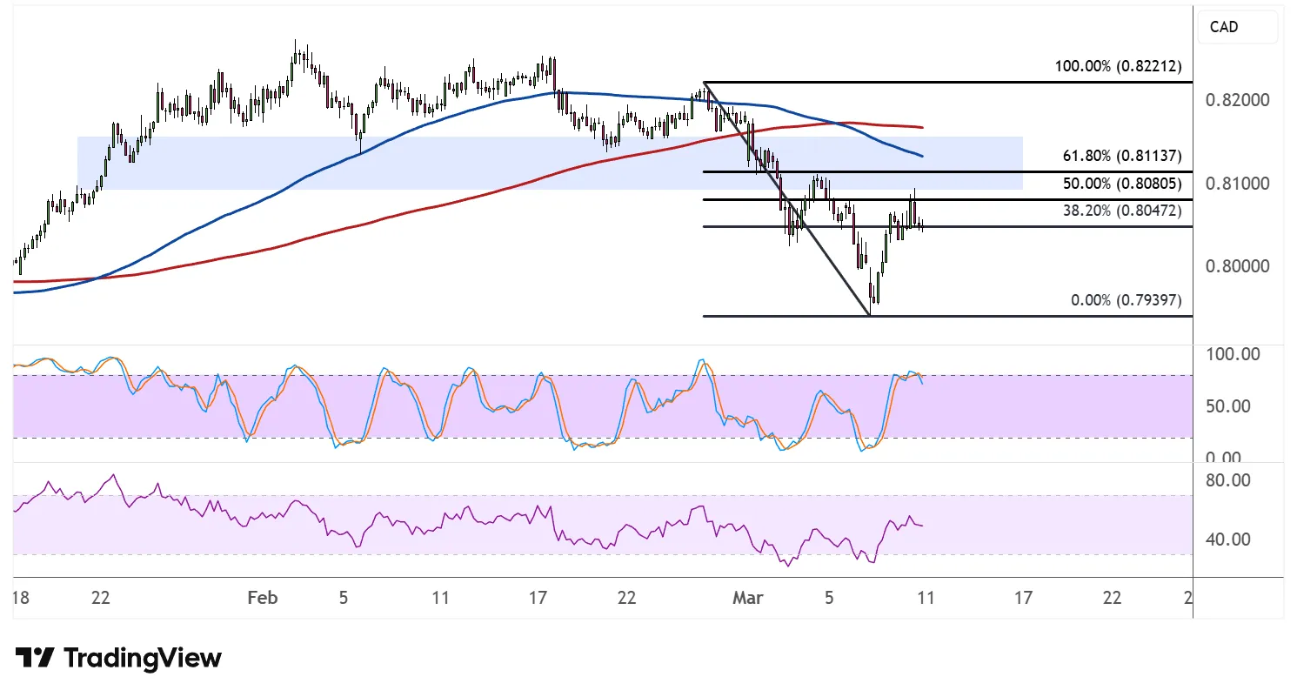Viewport: 1297px width, 697px height.
Task: Click the Mar date axis label
Action: 747,598
